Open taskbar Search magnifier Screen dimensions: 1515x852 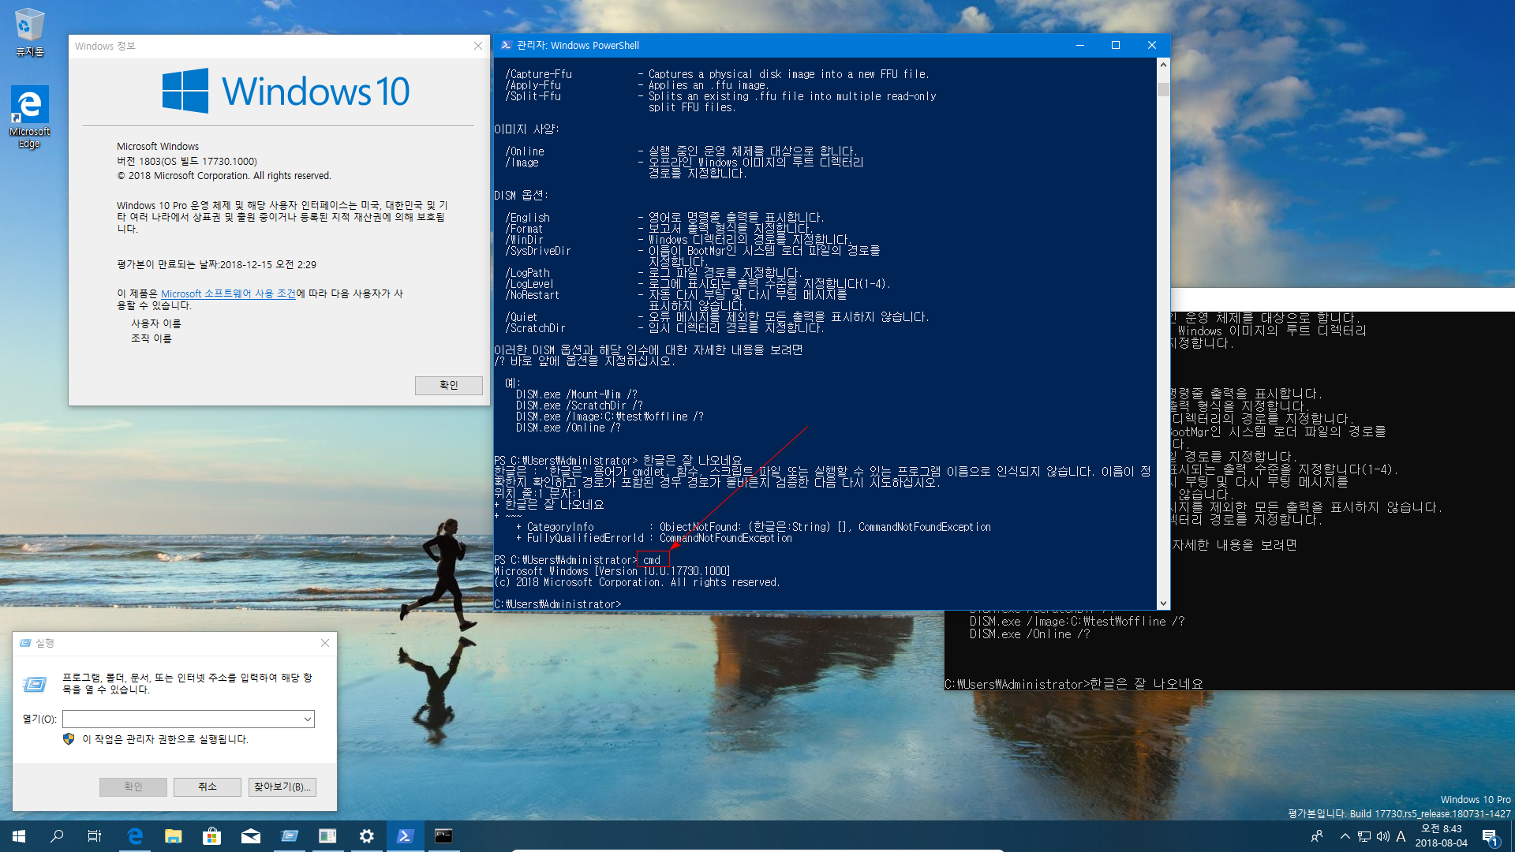[57, 836]
